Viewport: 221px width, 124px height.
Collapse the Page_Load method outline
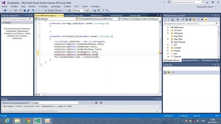(x=40, y=23)
